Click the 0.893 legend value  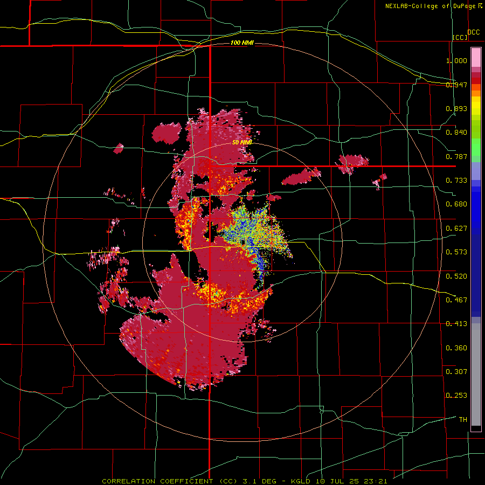(456, 108)
